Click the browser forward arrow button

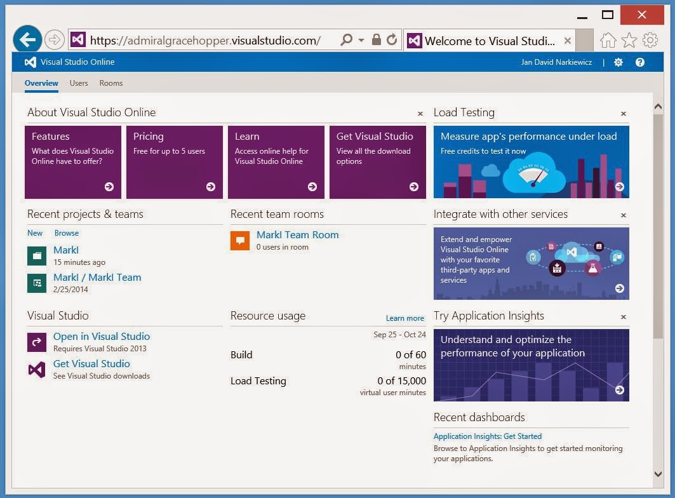pyautogui.click(x=54, y=40)
